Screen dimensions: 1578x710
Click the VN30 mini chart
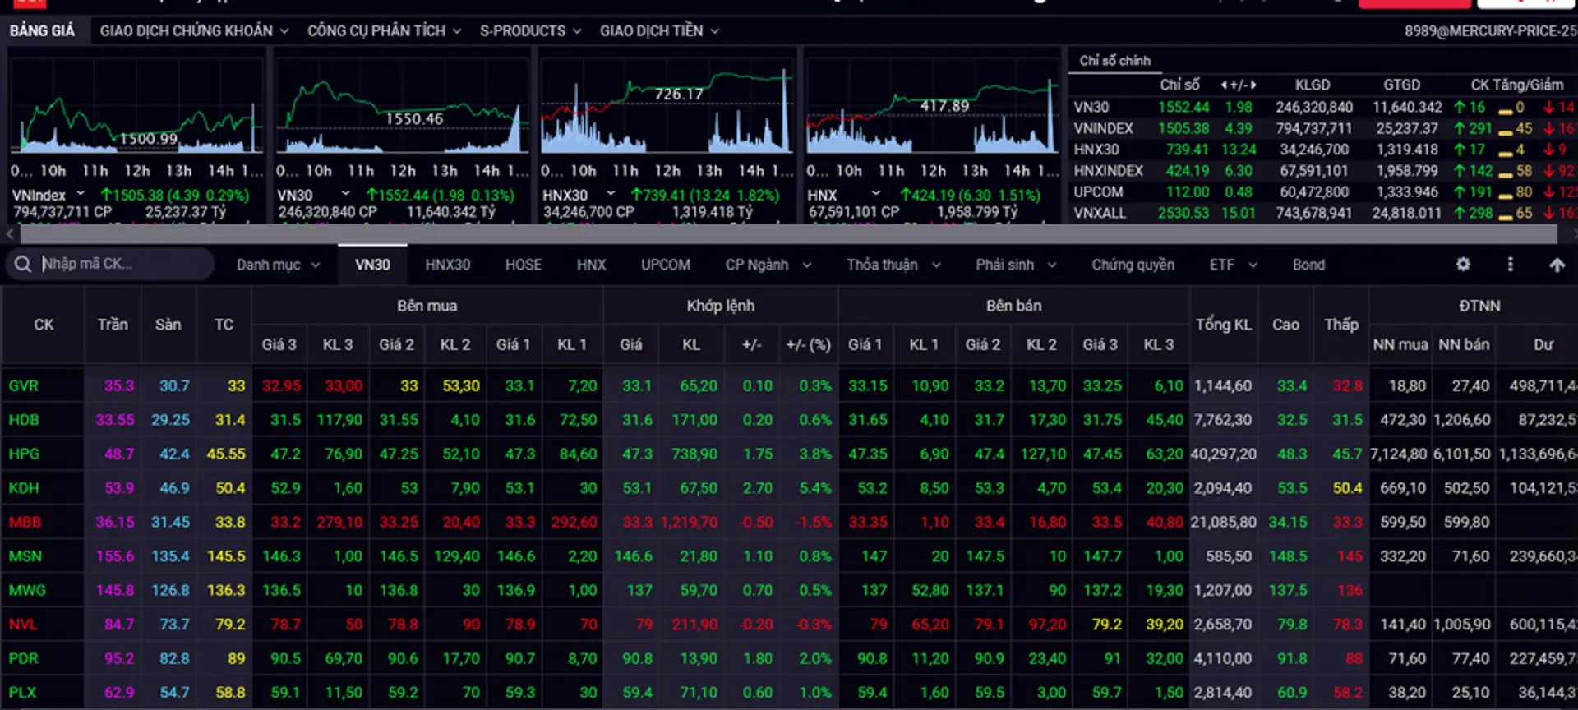point(402,107)
